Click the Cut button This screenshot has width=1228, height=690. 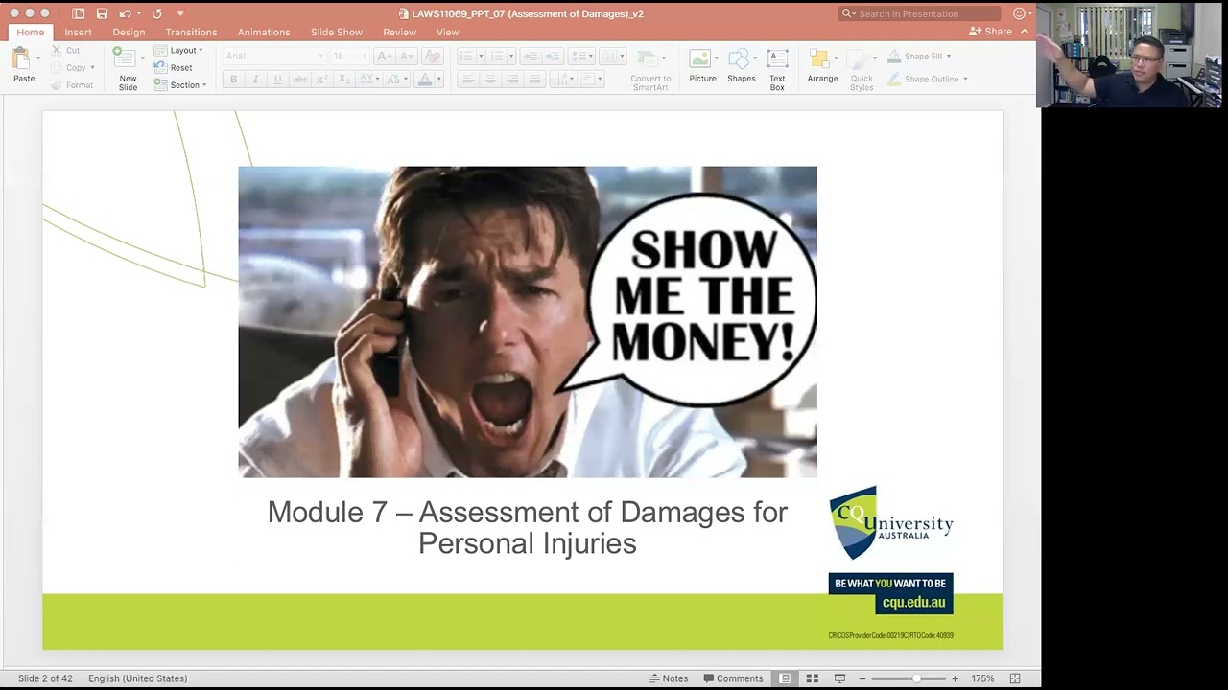coord(65,50)
